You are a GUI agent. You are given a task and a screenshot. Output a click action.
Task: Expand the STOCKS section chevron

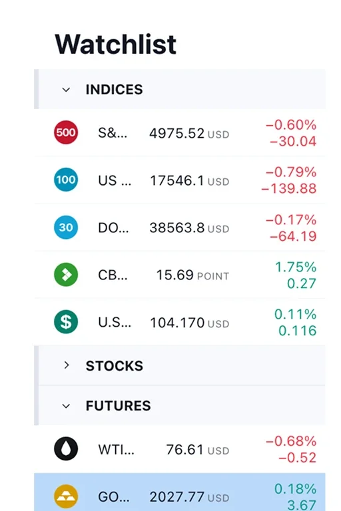click(x=67, y=365)
